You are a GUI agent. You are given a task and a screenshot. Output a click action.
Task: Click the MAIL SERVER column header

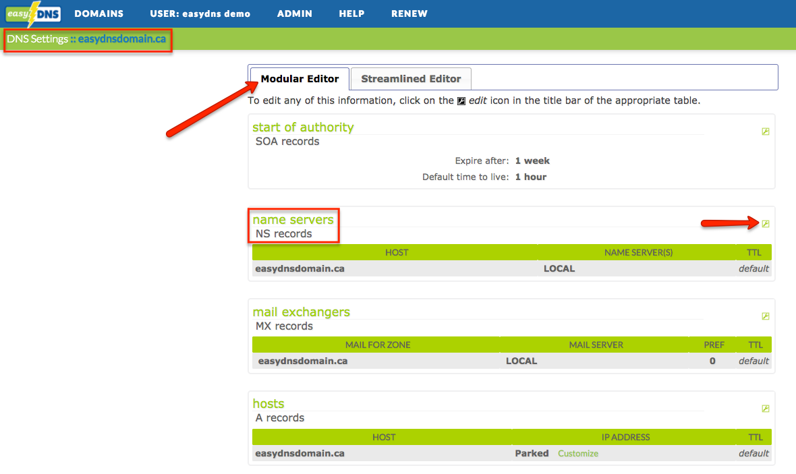[596, 345]
